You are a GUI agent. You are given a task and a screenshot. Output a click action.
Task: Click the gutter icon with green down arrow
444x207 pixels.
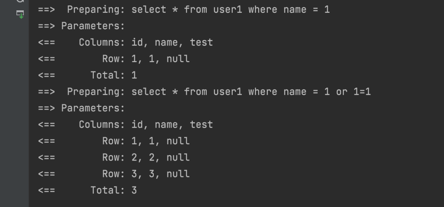[x=20, y=14]
